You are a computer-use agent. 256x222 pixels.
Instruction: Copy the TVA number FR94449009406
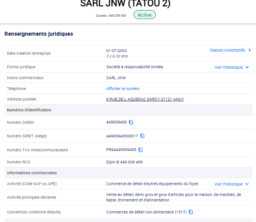click(x=140, y=150)
